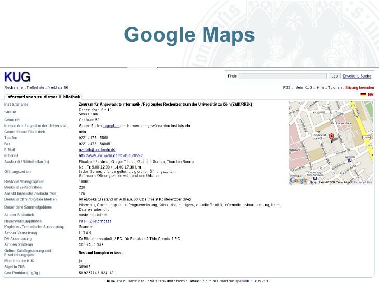Click the 'Bestand Monographien' value 10000
Image resolution: width=379 pixels, height=284 pixels.
[x=84, y=182]
